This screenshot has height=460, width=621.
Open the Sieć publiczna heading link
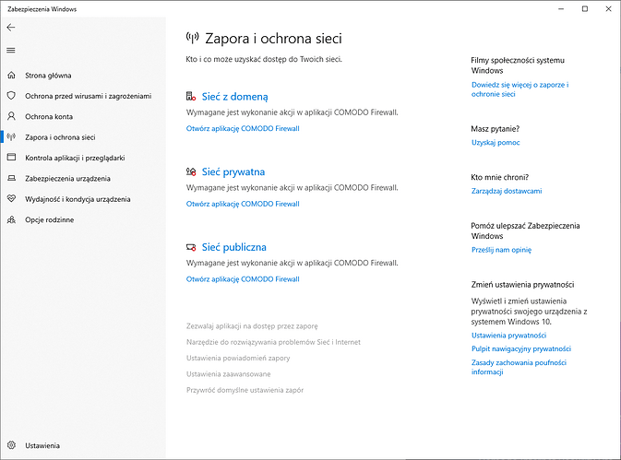[234, 247]
